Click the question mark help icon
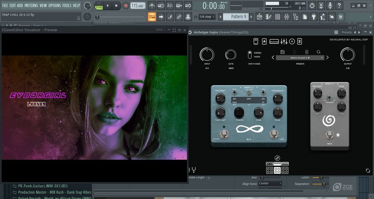The height and width of the screenshot is (199, 374). 339,5
